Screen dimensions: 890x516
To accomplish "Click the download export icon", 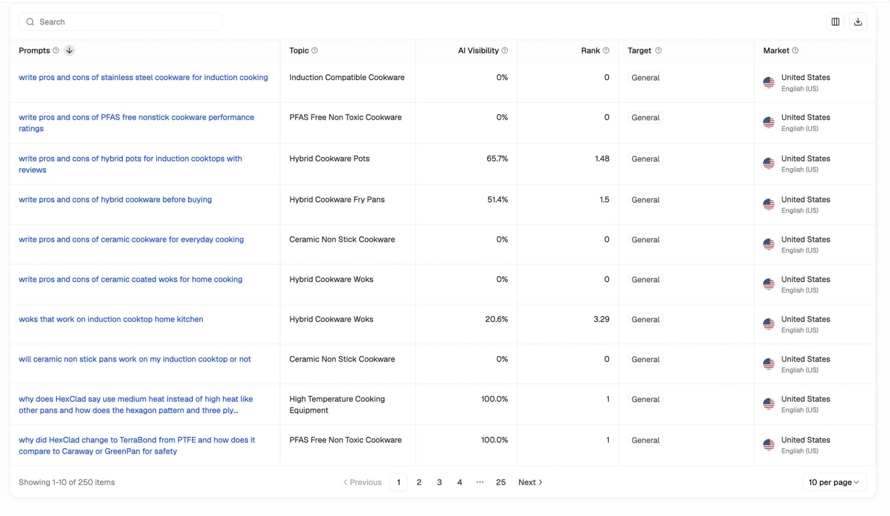I will click(x=858, y=22).
